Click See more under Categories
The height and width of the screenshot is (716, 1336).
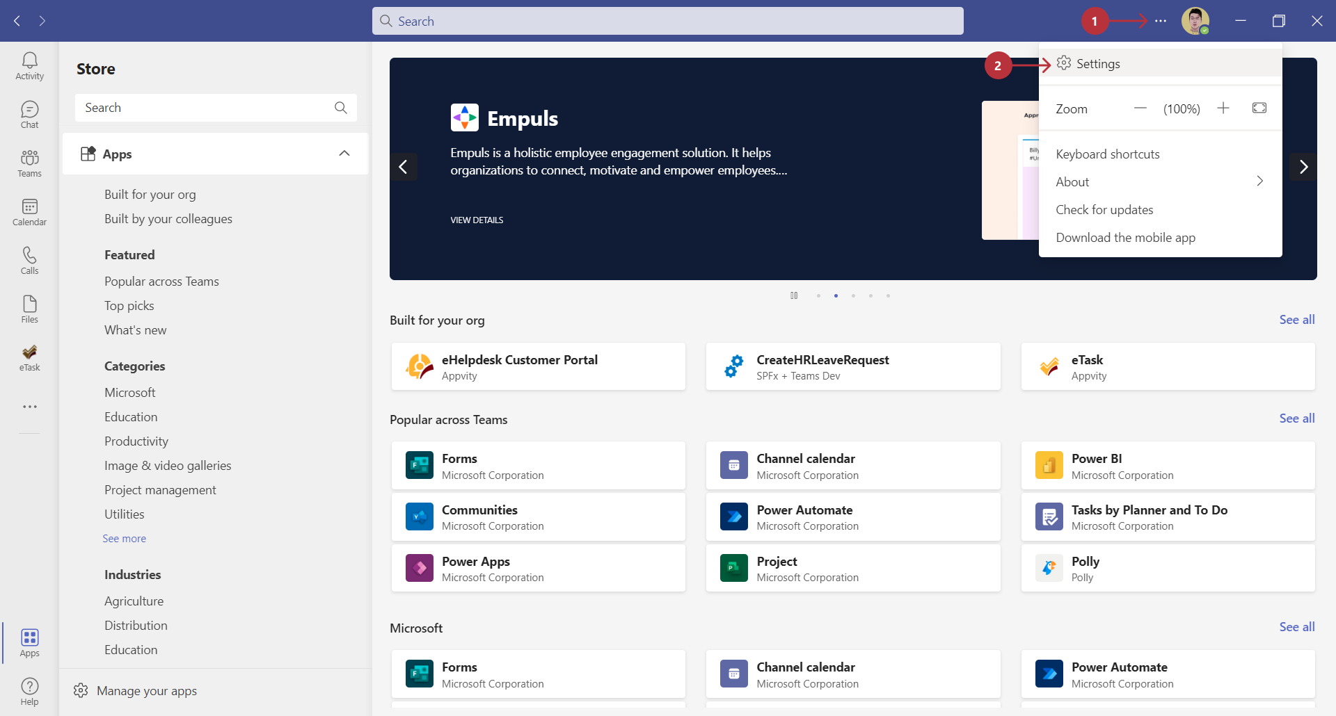pyautogui.click(x=124, y=539)
